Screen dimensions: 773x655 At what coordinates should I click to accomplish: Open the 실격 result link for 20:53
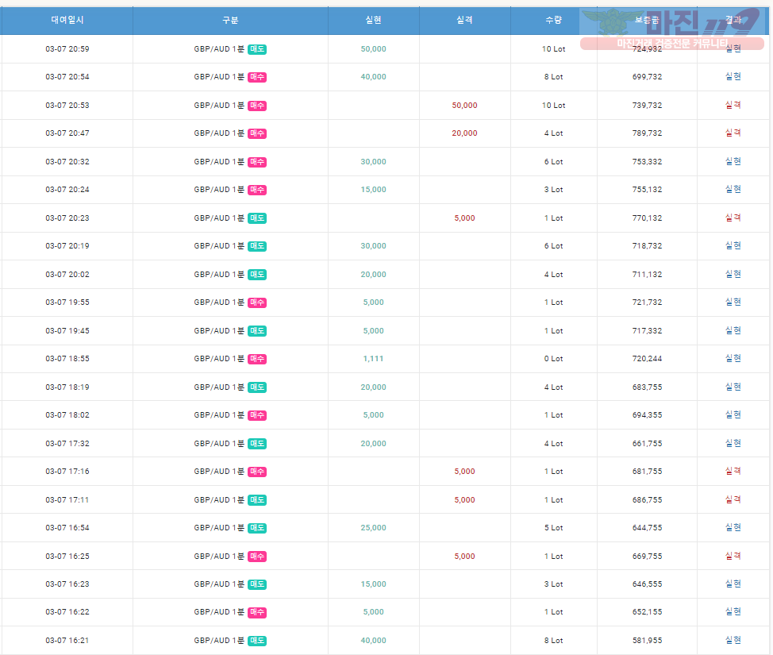(733, 105)
